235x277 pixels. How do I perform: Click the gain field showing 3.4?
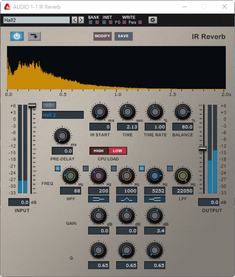(x=155, y=231)
